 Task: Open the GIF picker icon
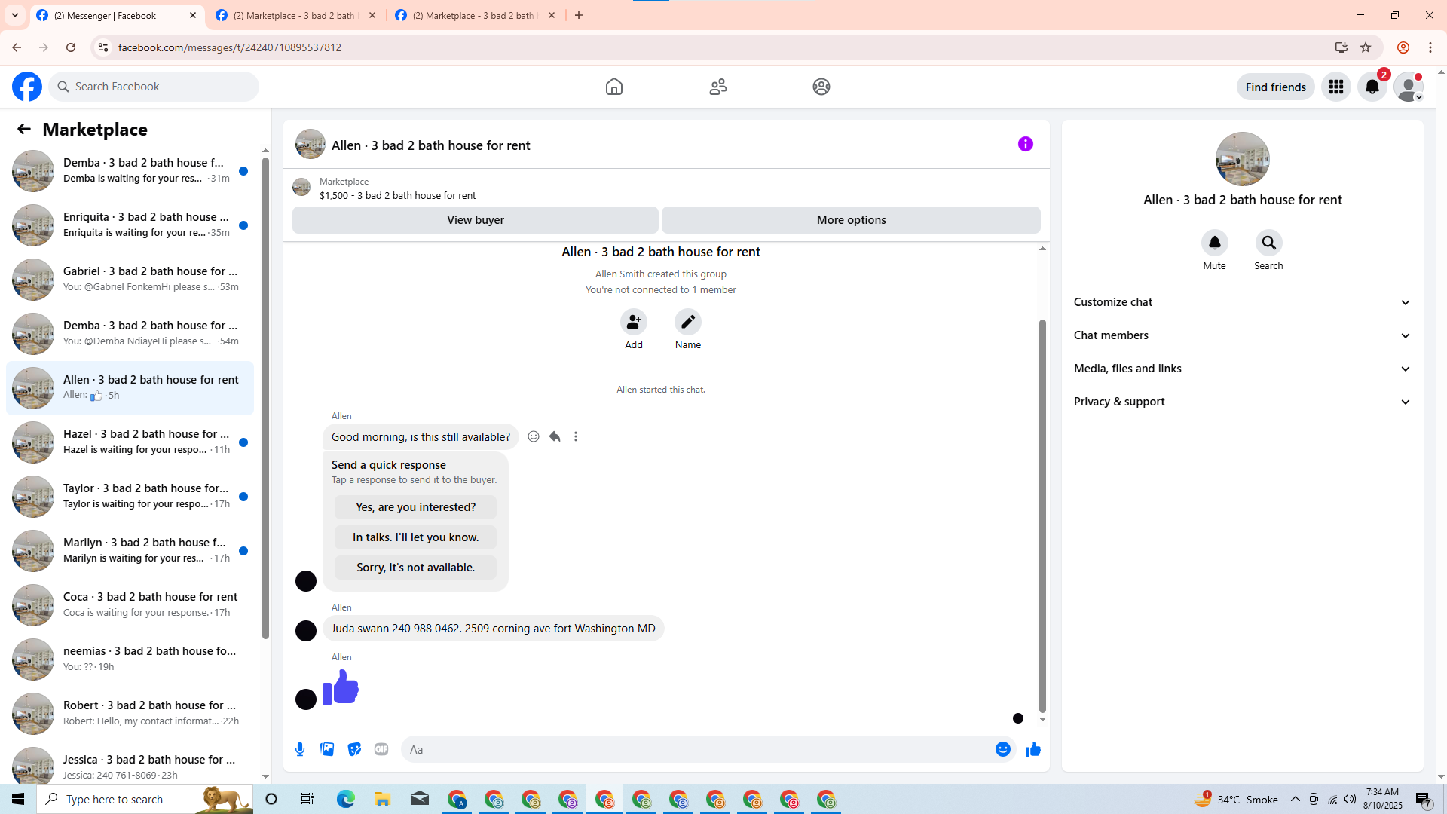(x=381, y=749)
